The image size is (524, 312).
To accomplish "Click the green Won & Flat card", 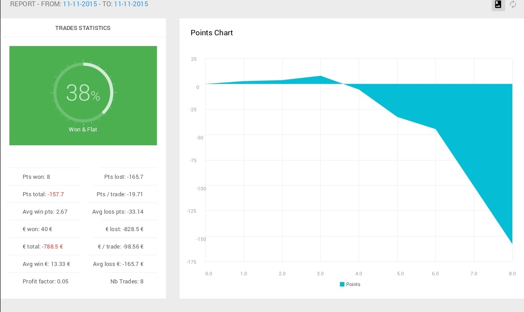I will tap(83, 96).
